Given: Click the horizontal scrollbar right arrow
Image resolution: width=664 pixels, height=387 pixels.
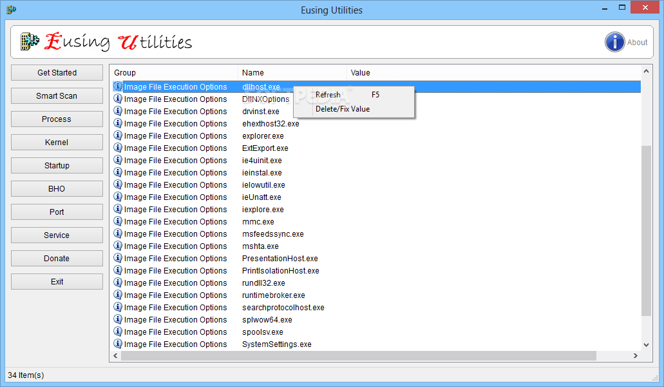Looking at the screenshot, I should pyautogui.click(x=635, y=355).
